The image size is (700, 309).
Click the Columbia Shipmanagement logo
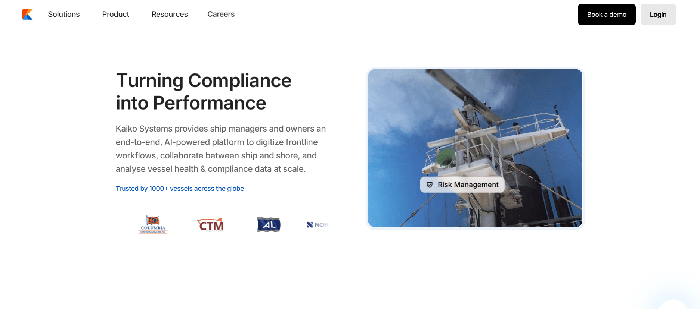pyautogui.click(x=153, y=225)
